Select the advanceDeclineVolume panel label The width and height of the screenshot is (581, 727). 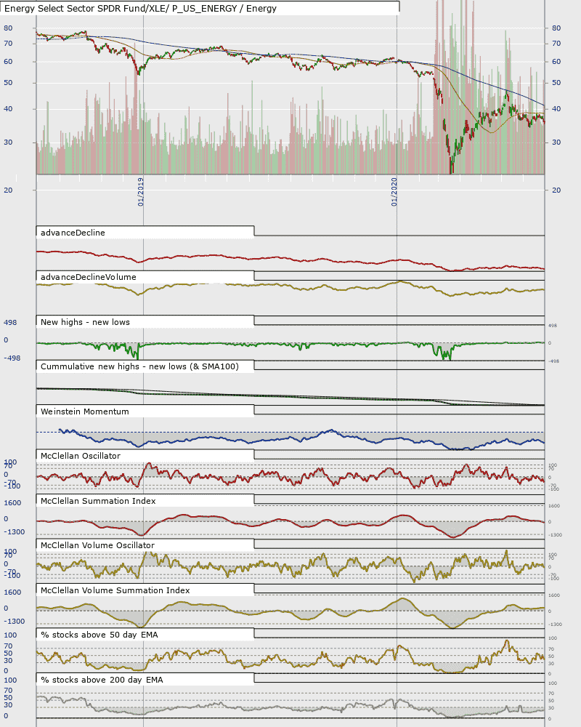click(x=89, y=277)
